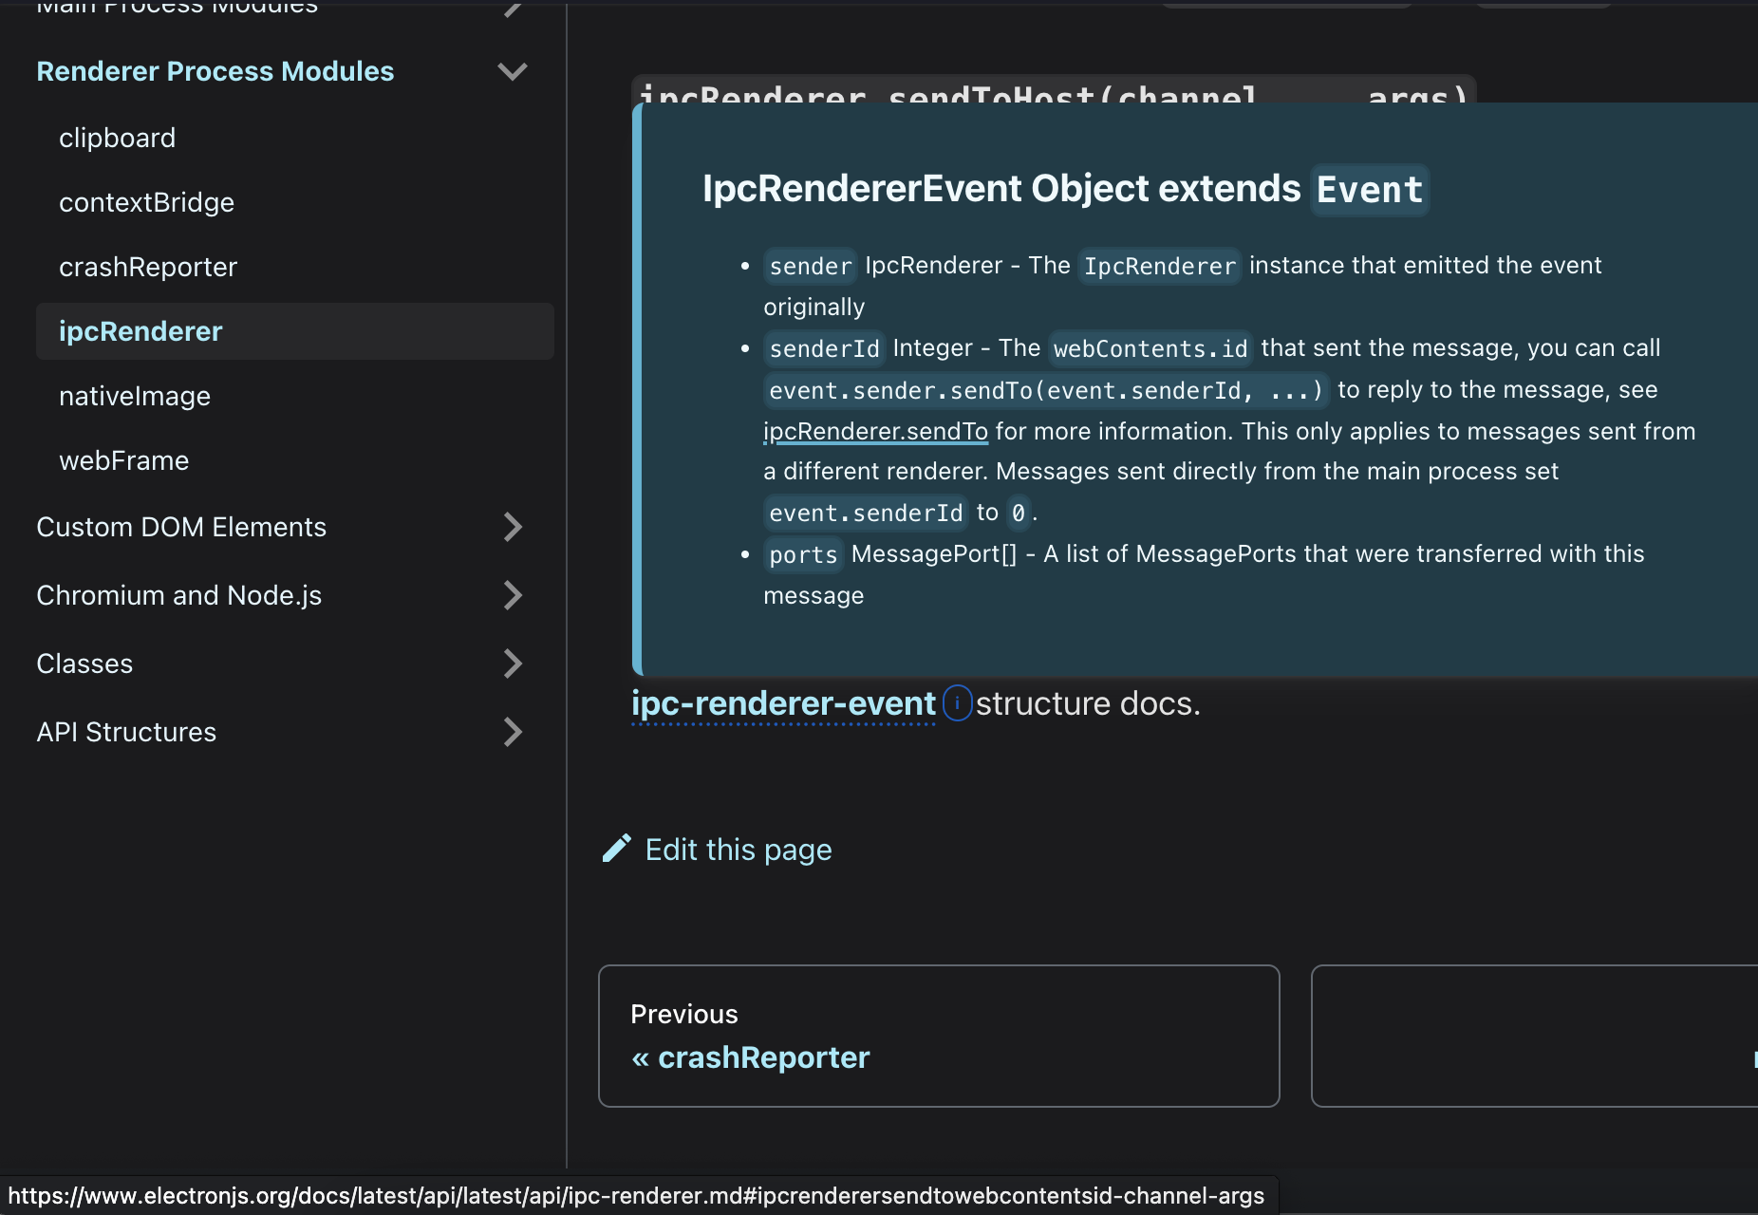Expand the Chromium and Node.js section
This screenshot has width=1758, height=1215.
(512, 595)
